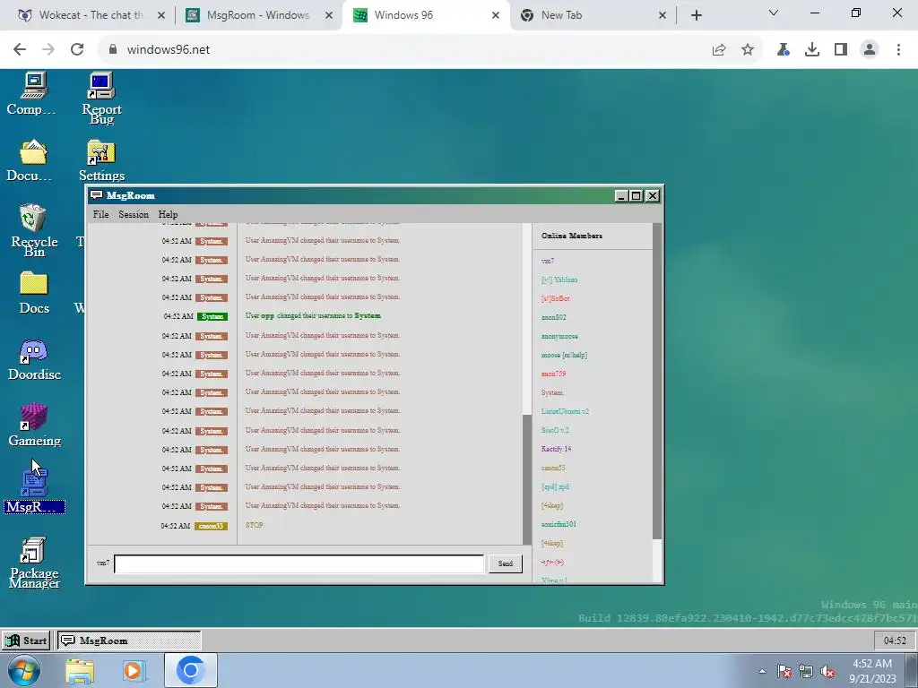Click the share page icon
The height and width of the screenshot is (688, 918).
tap(719, 49)
